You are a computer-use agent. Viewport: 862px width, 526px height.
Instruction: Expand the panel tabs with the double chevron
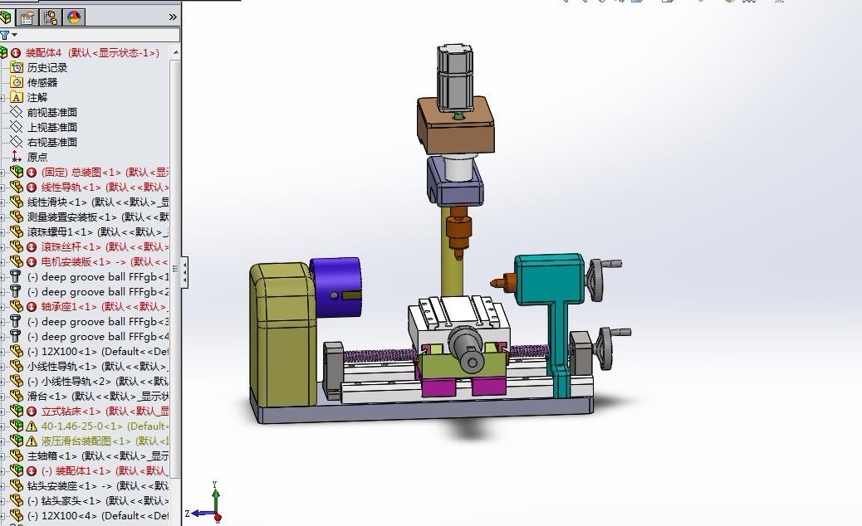pos(173,17)
